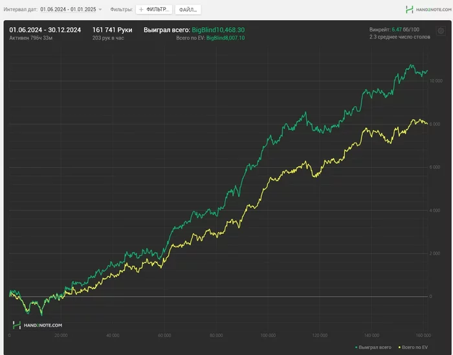
Task: Click the yellow legend dot for Всего по EV
Action: [x=399, y=347]
